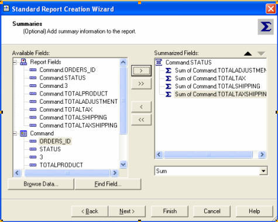
Task: Close the Standard Report Creation Wizard
Action: pyautogui.click(x=270, y=9)
